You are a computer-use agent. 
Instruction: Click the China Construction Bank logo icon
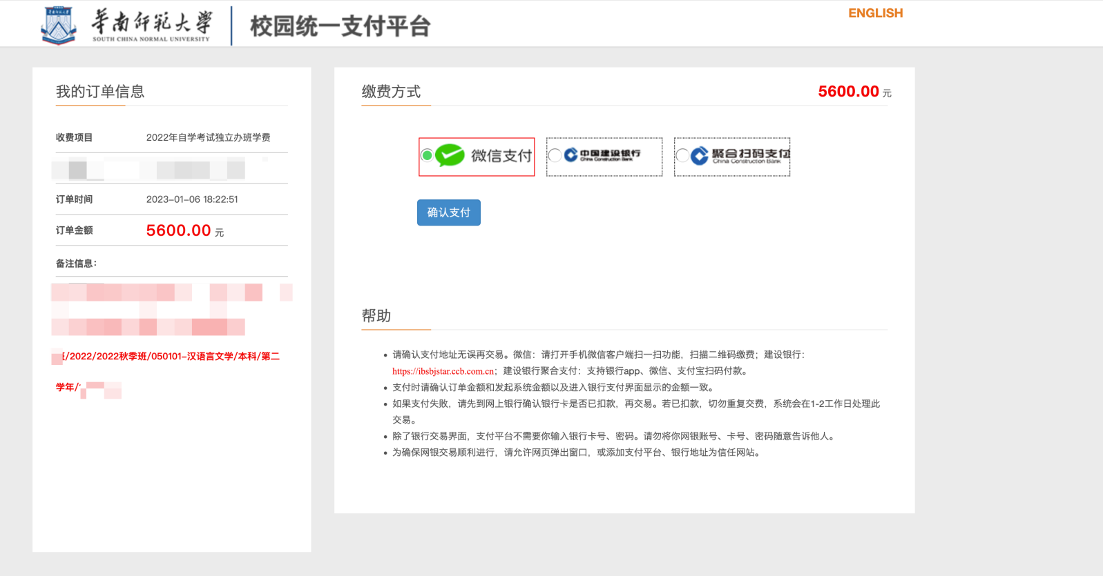(570, 155)
